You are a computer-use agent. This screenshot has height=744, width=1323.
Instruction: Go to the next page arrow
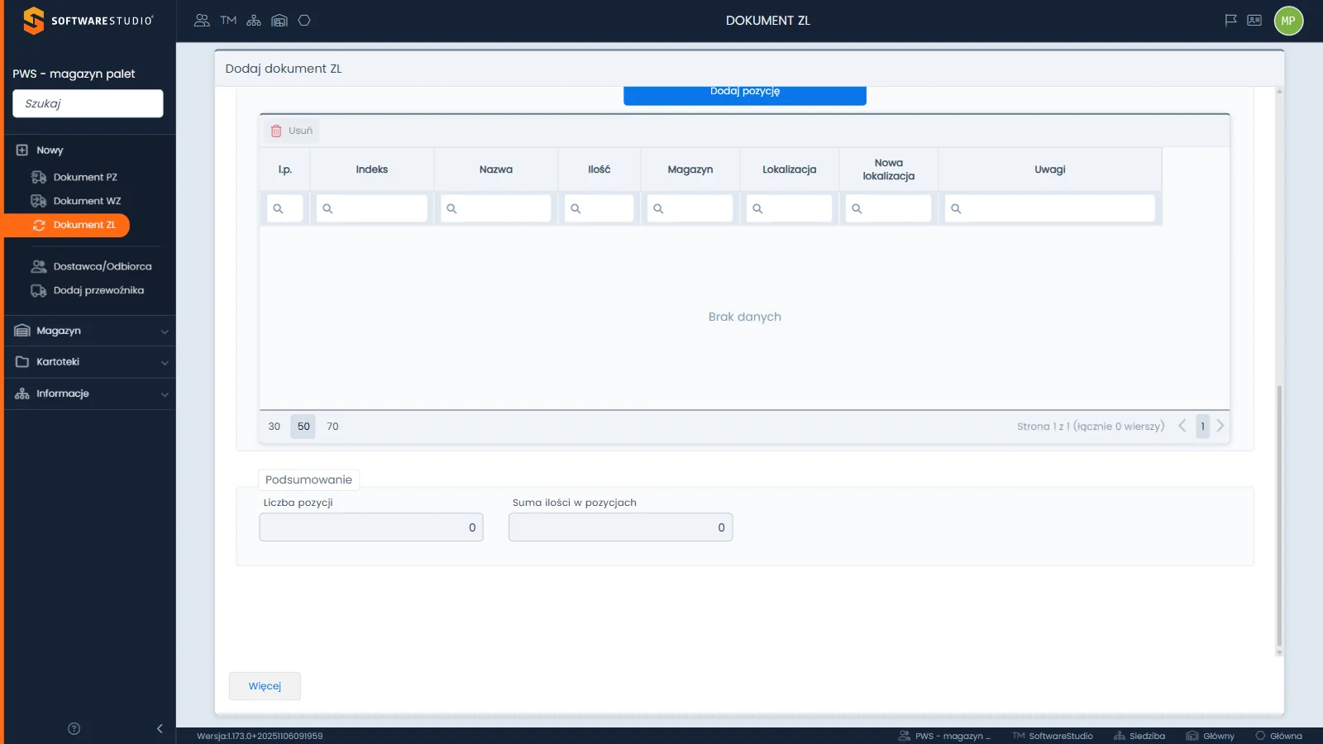pyautogui.click(x=1220, y=426)
